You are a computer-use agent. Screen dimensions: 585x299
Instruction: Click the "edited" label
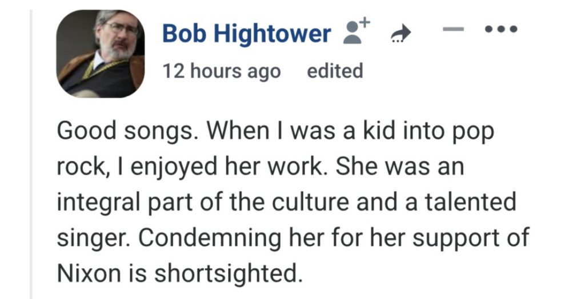(x=335, y=71)
